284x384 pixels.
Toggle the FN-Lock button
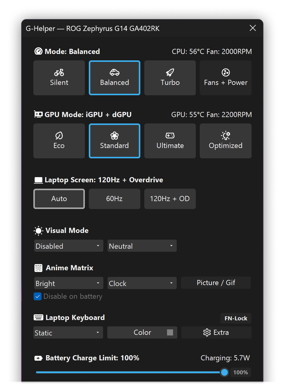click(236, 318)
